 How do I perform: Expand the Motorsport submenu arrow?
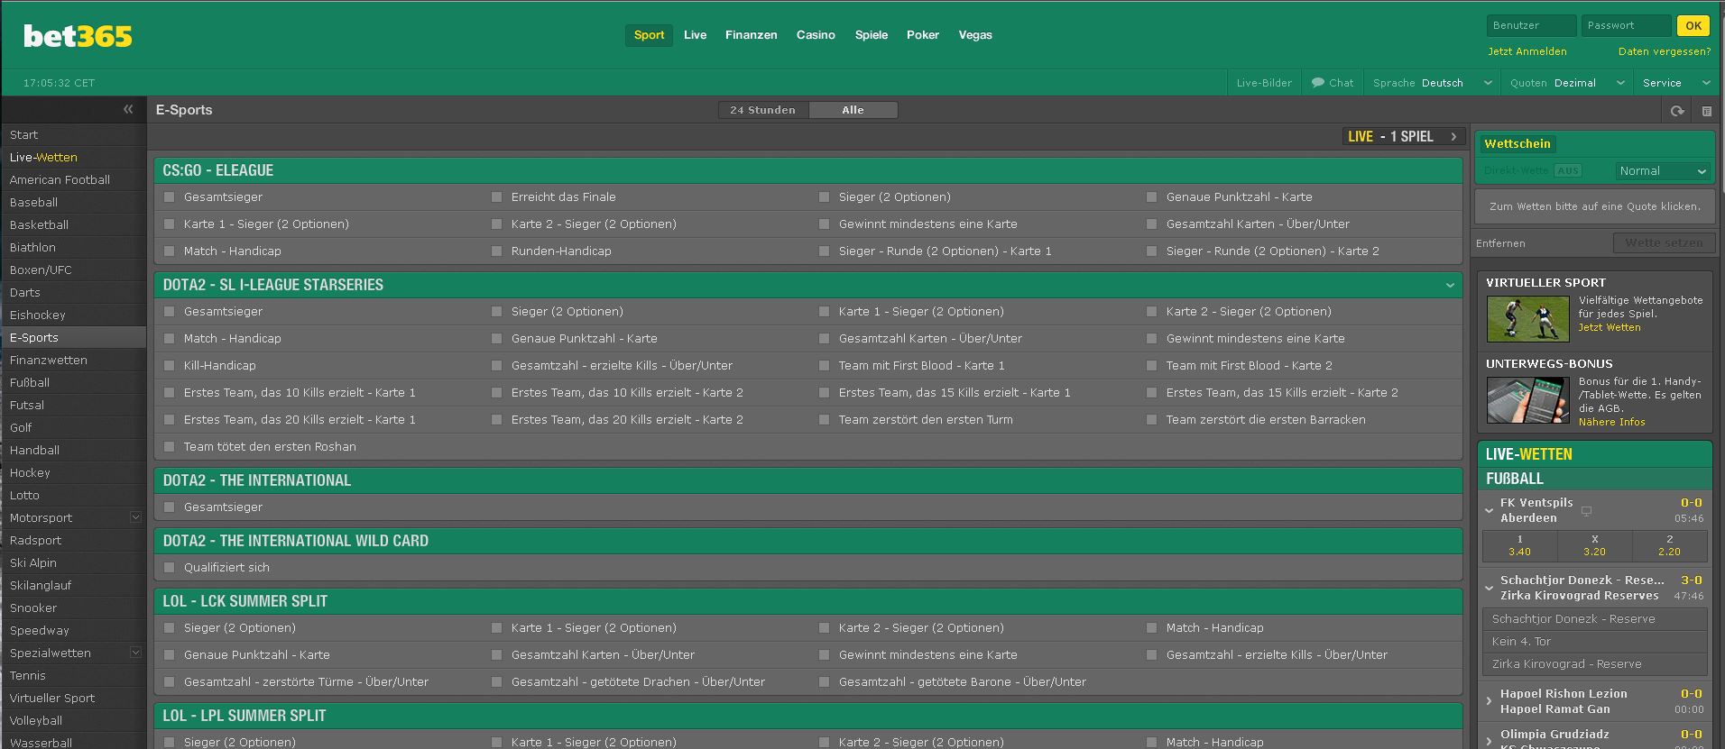pyautogui.click(x=136, y=517)
